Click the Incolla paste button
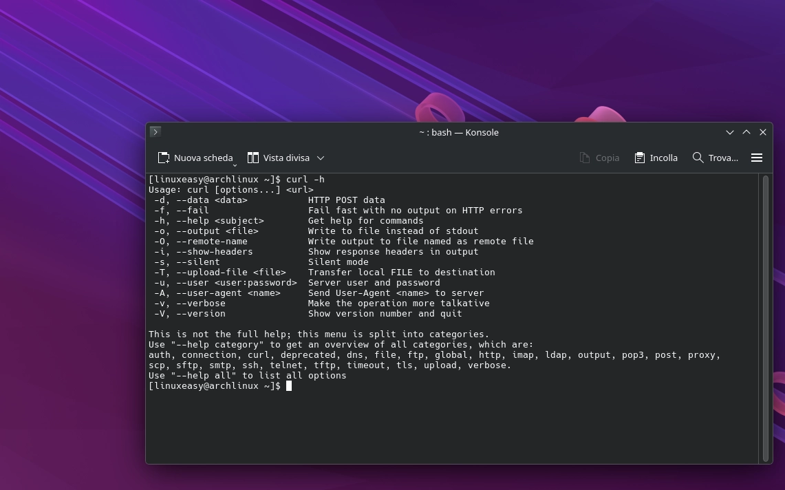Viewport: 785px width, 490px height. click(x=662, y=158)
